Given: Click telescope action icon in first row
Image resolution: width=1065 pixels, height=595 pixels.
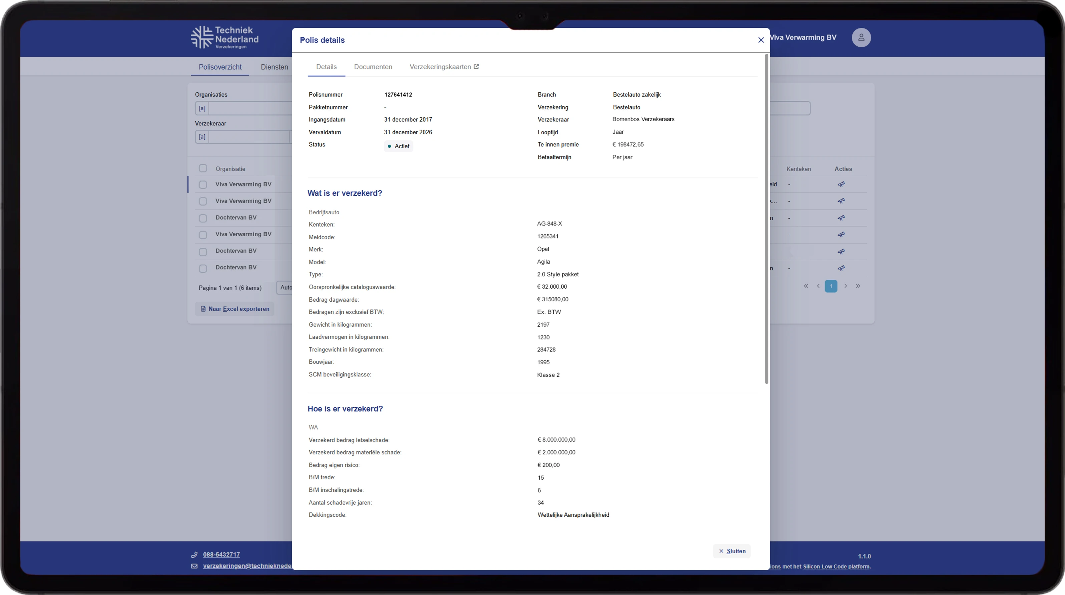Looking at the screenshot, I should [x=841, y=185].
